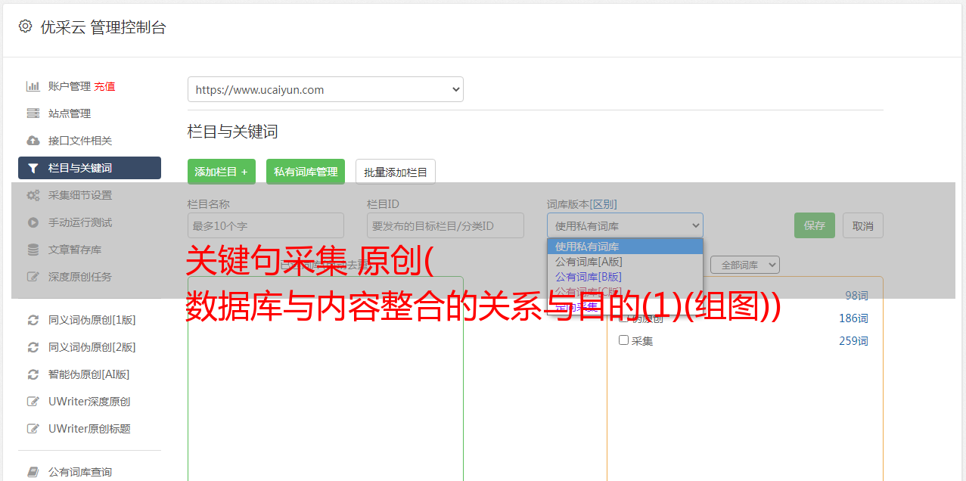966x481 pixels.
Task: Click the green 添加栏目 + button
Action: pyautogui.click(x=222, y=172)
